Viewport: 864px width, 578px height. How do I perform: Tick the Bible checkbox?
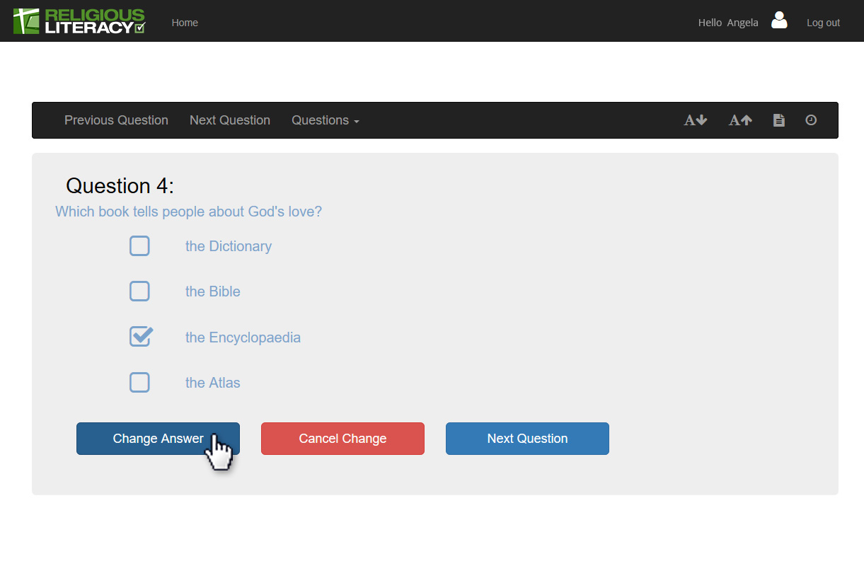139,291
